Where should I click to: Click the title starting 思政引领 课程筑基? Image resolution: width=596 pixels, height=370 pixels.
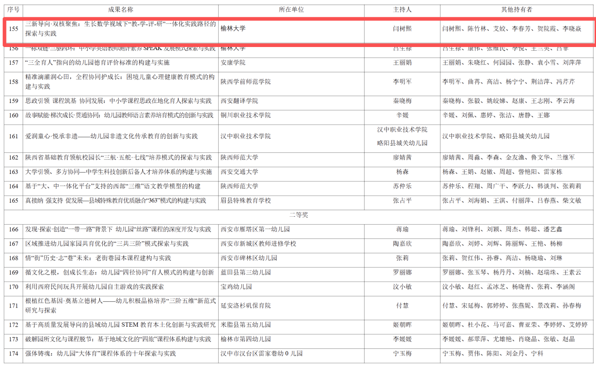click(x=118, y=101)
